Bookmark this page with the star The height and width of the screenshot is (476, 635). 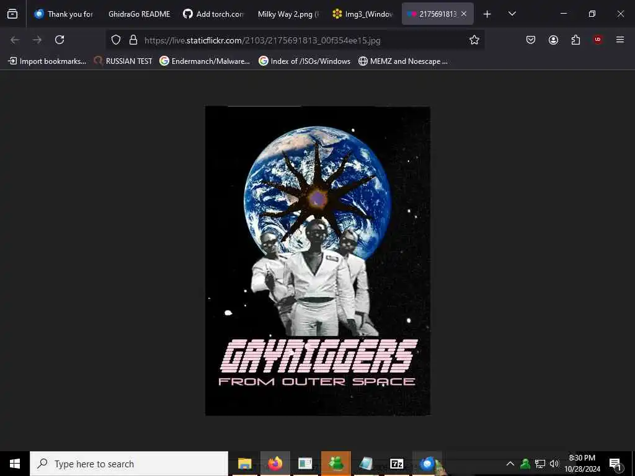click(474, 40)
